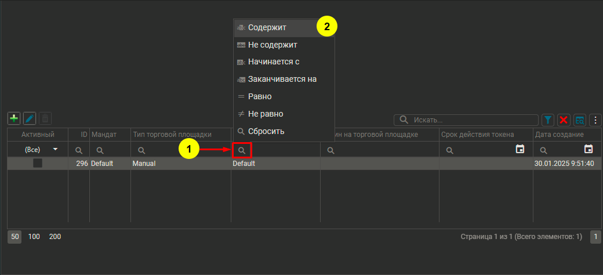603x275 pixels.
Task: Expand the (Все) dropdown under Активный
Action: coord(56,150)
